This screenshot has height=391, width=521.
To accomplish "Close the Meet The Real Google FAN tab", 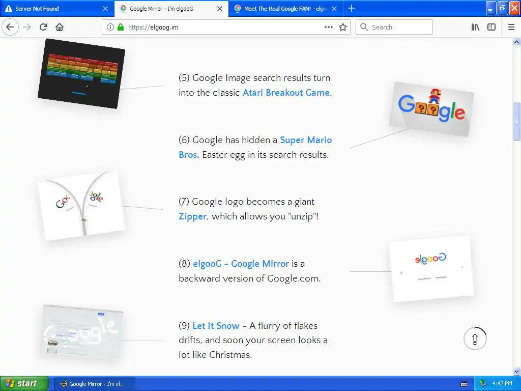I will pos(334,9).
